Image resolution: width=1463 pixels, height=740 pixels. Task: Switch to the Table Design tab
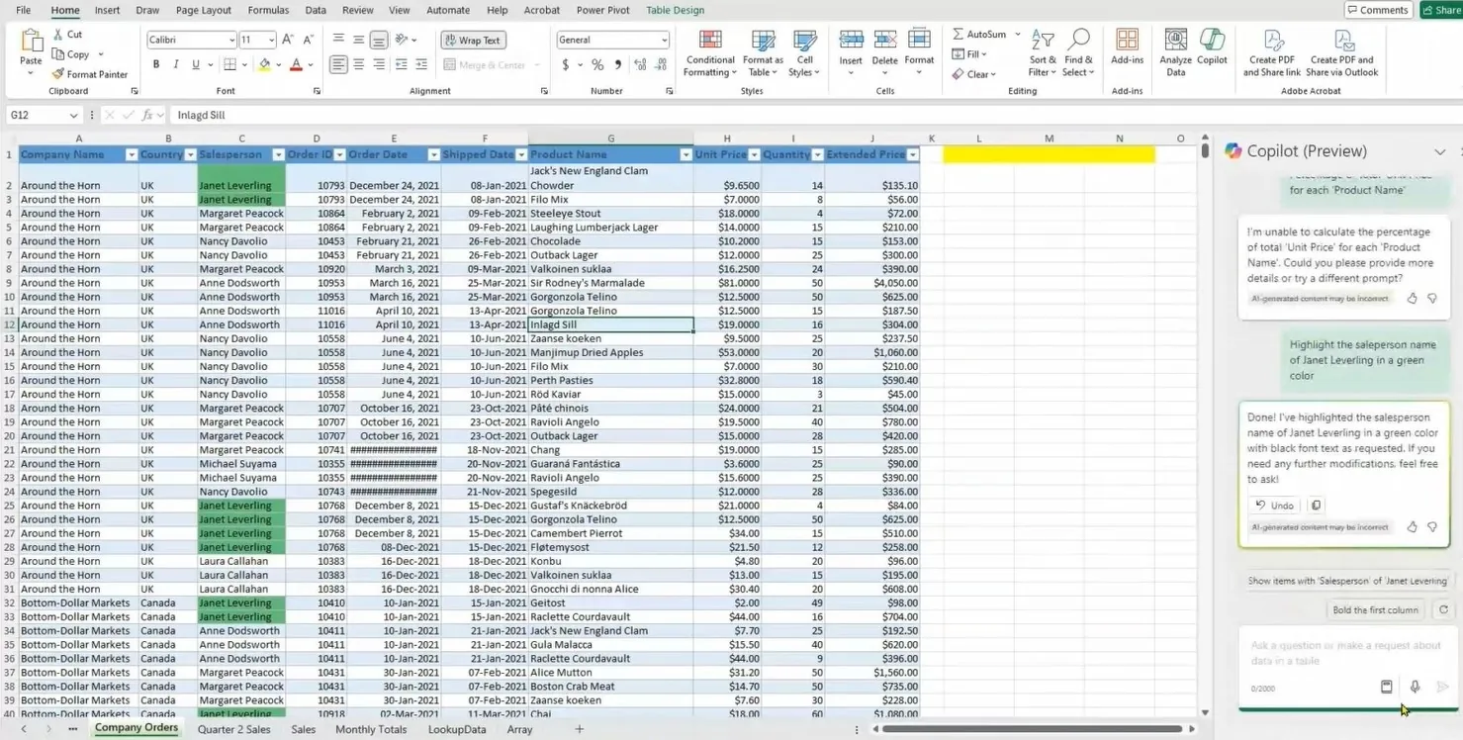(675, 10)
